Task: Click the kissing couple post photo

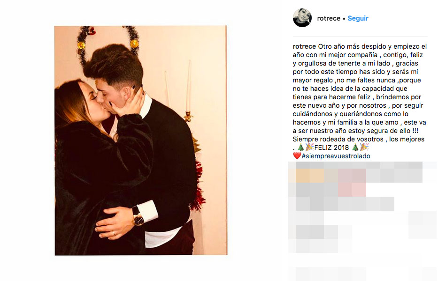Action: tap(141, 140)
